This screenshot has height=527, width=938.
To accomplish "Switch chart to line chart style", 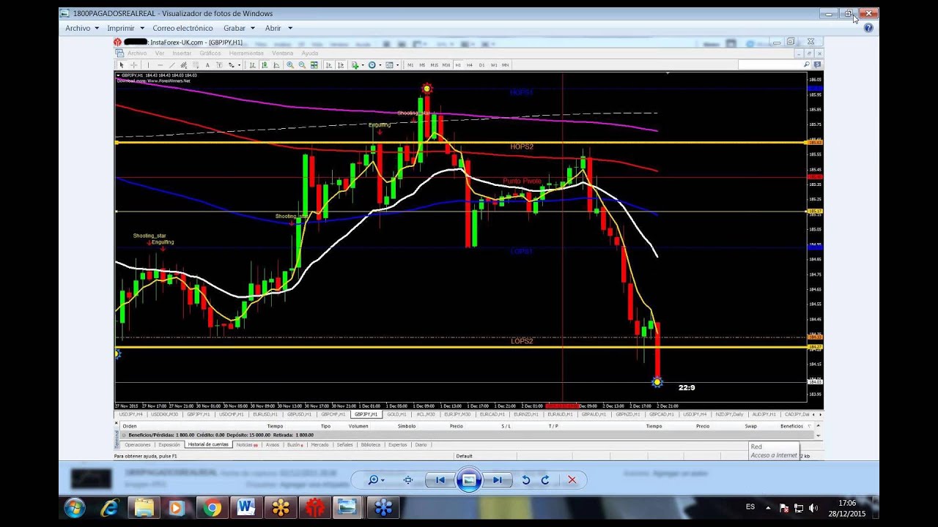I will pos(276,65).
